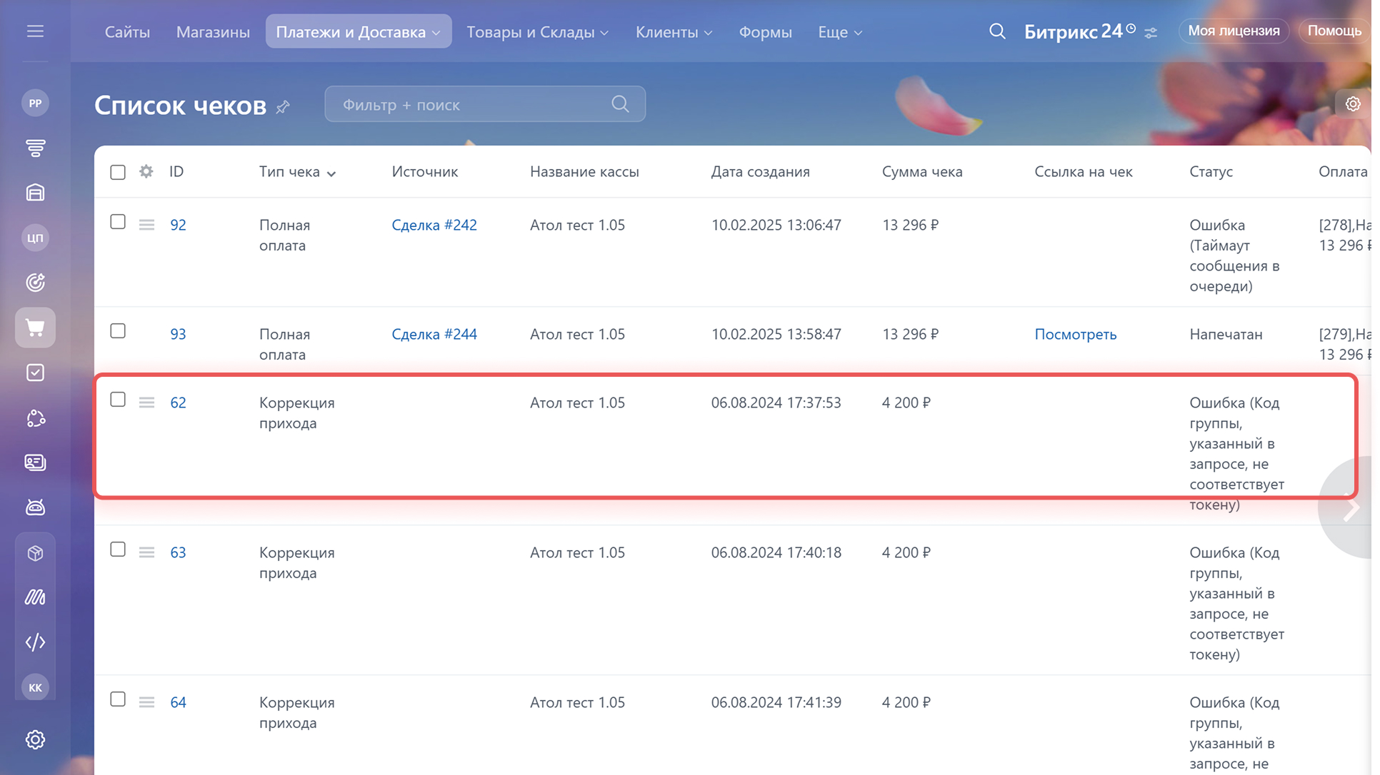
Task: Click the Фильтр + поиск field
Action: [471, 105]
